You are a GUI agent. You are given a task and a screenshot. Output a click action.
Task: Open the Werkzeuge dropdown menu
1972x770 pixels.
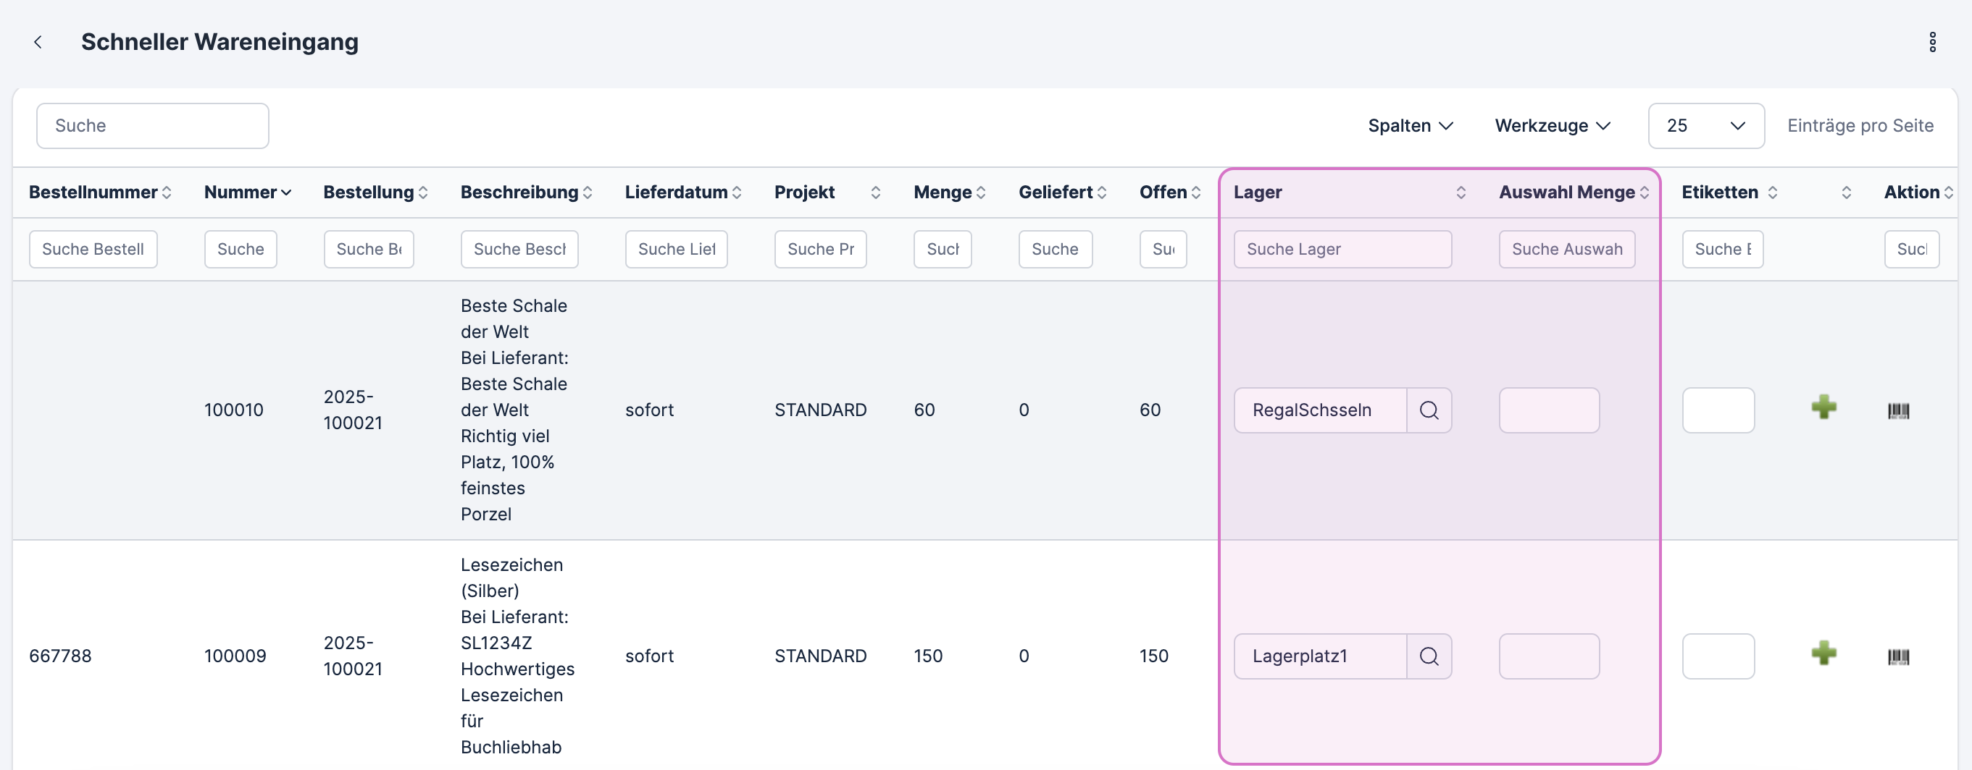1553,126
